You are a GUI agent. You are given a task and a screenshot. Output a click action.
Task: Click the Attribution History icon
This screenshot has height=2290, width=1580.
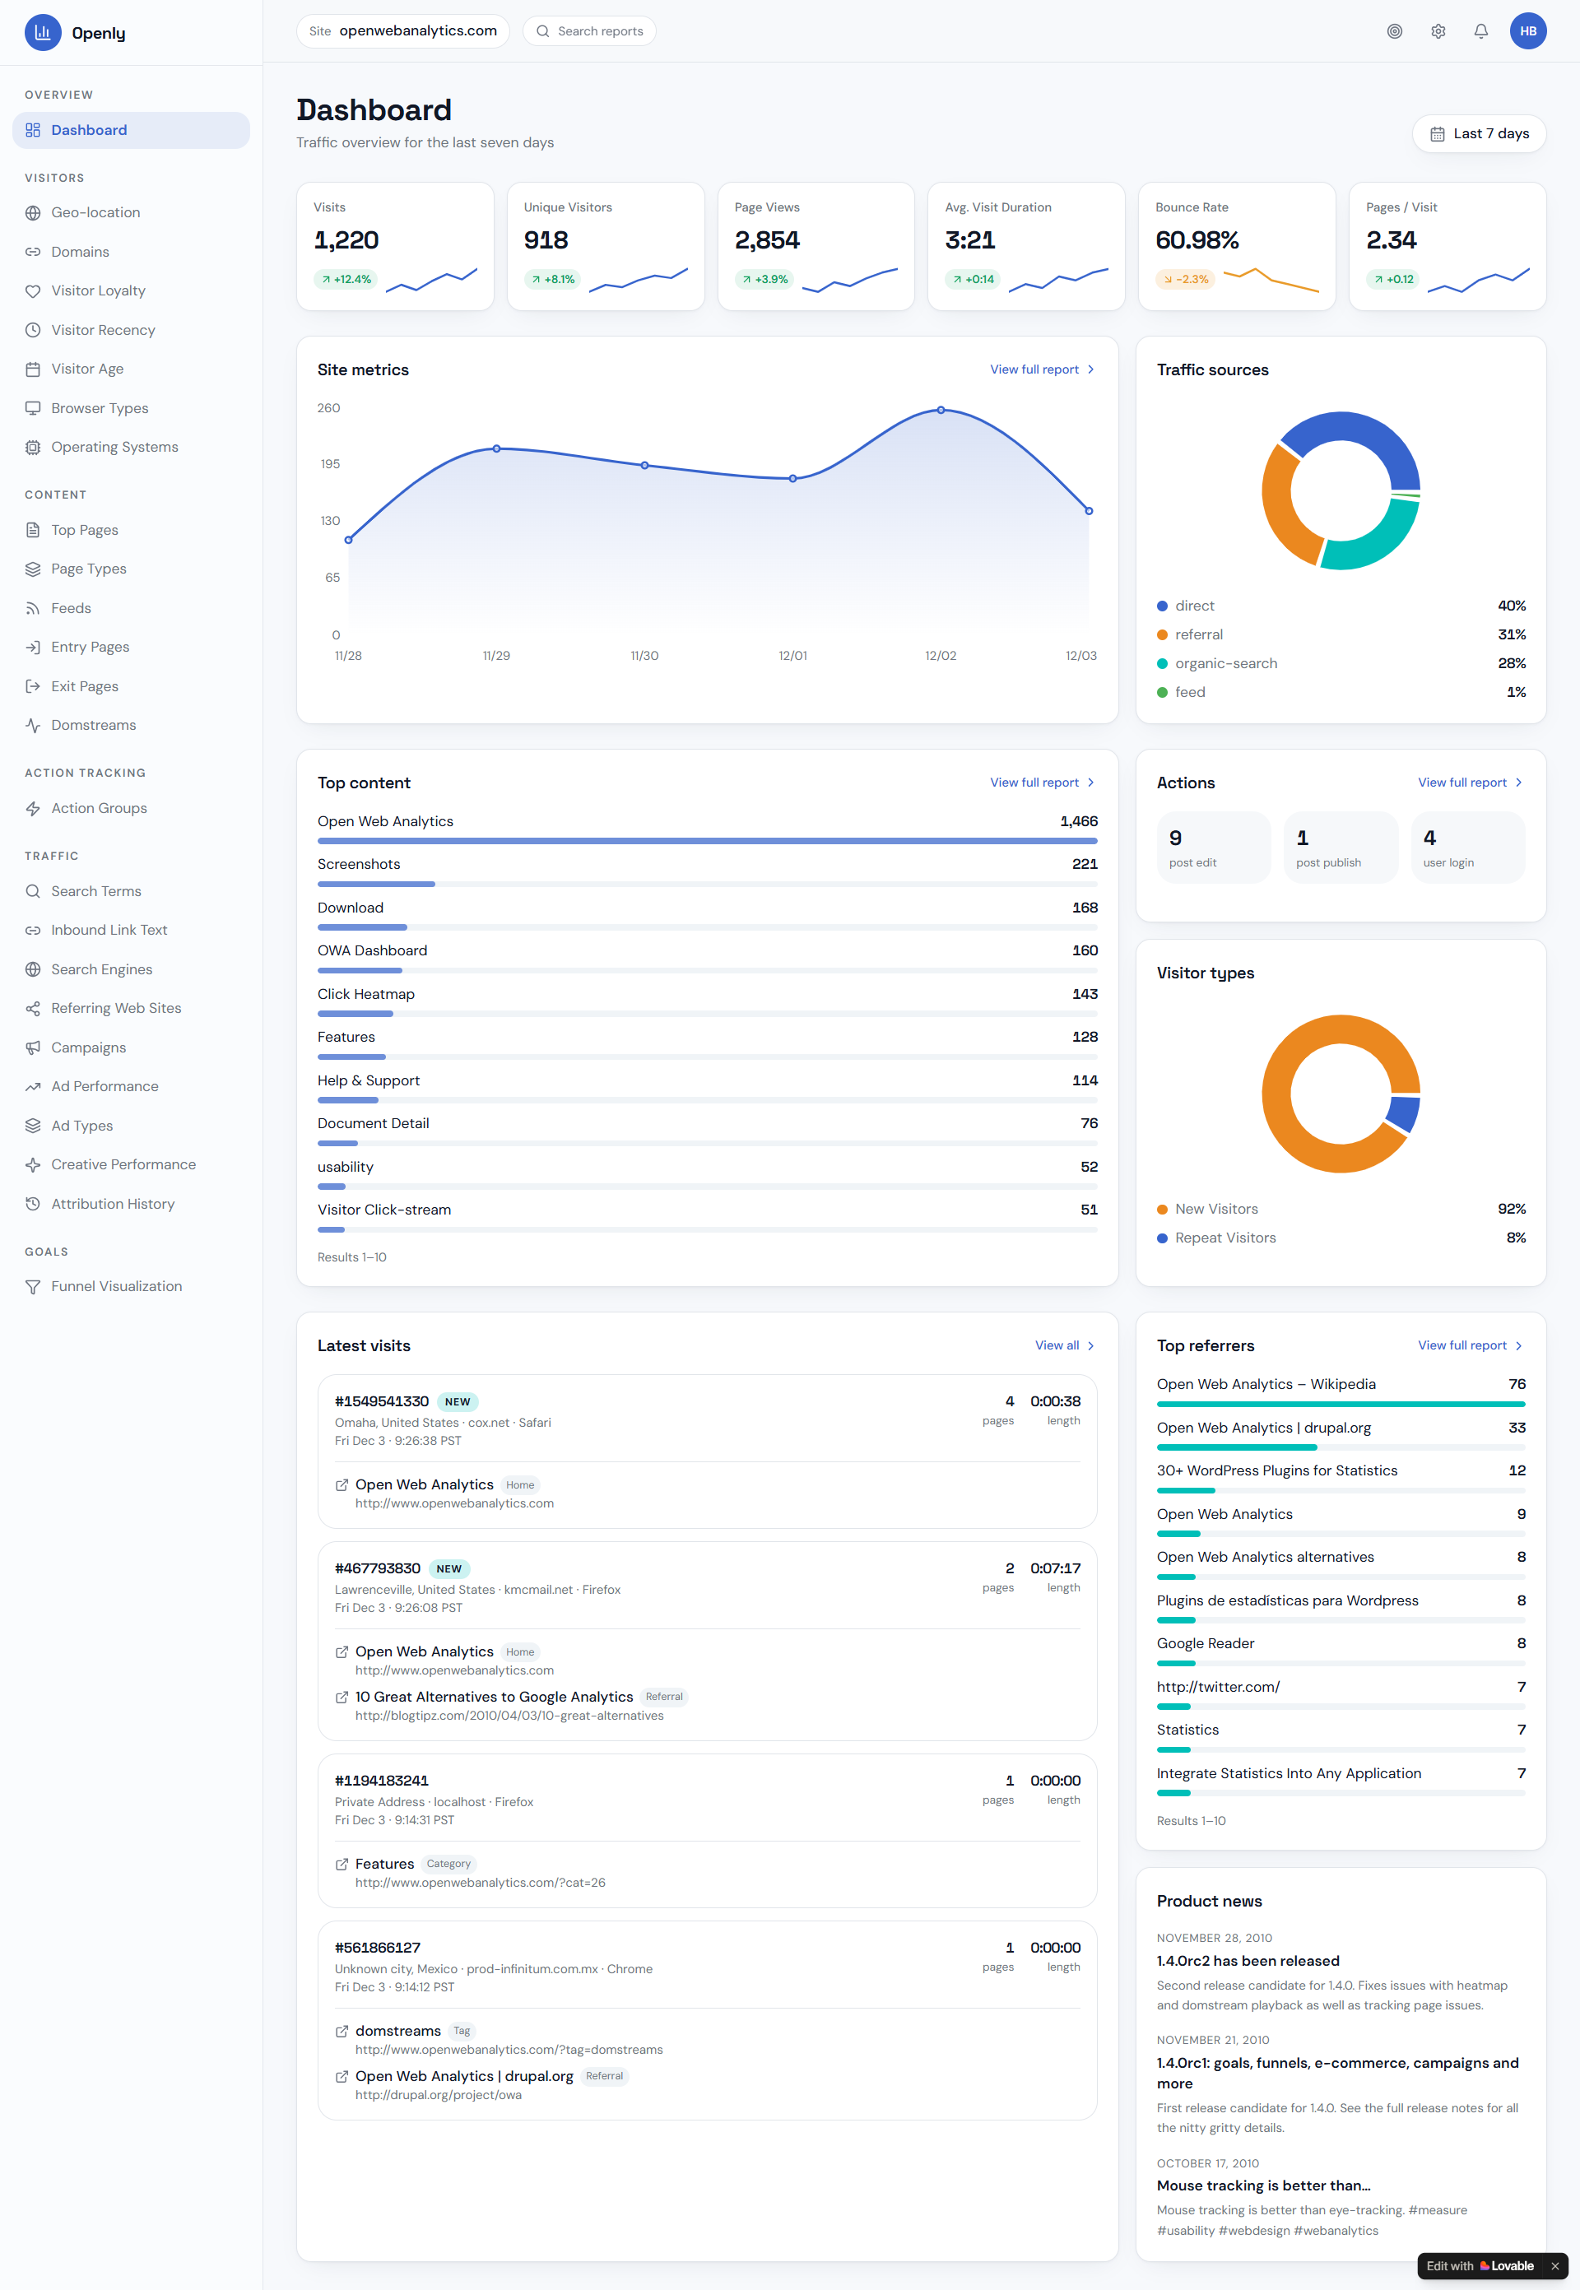(x=33, y=1205)
